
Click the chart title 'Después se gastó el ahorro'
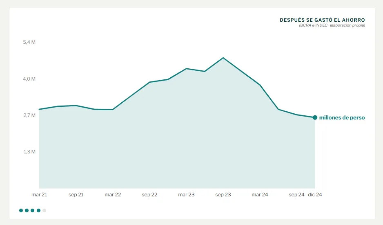pos(323,20)
